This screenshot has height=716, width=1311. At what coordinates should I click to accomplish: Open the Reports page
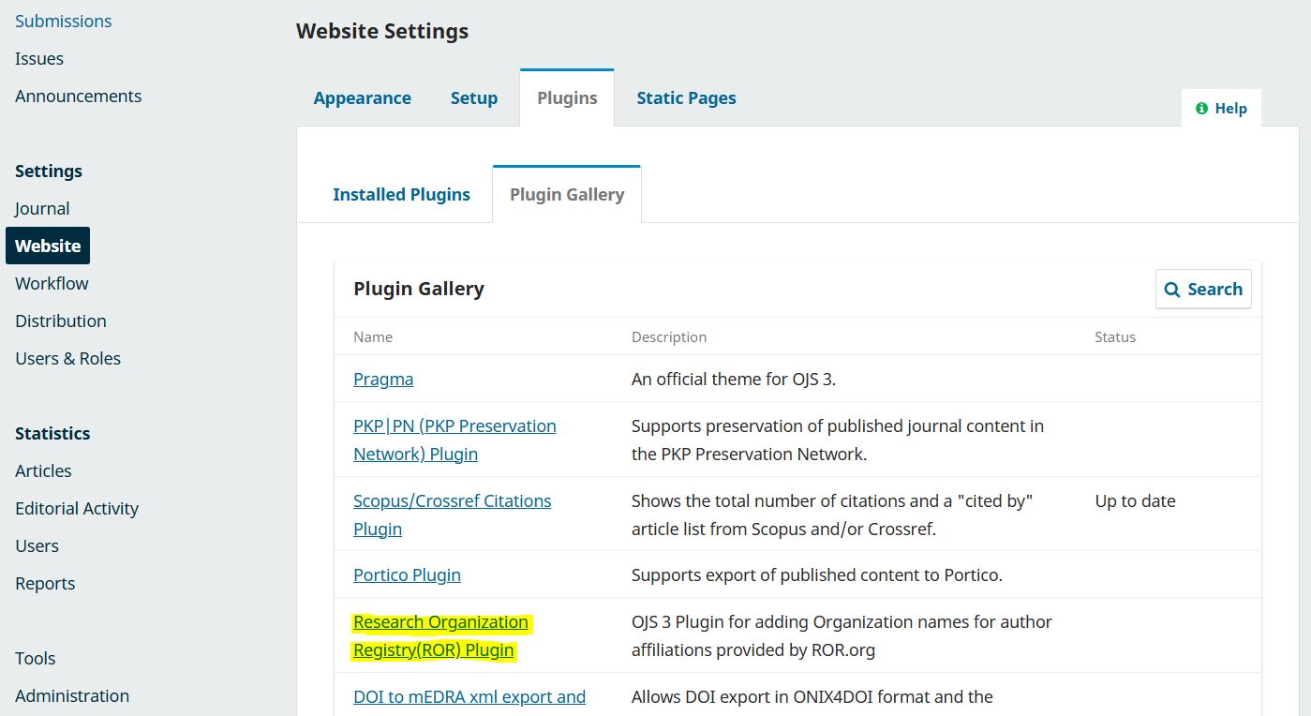[x=45, y=583]
